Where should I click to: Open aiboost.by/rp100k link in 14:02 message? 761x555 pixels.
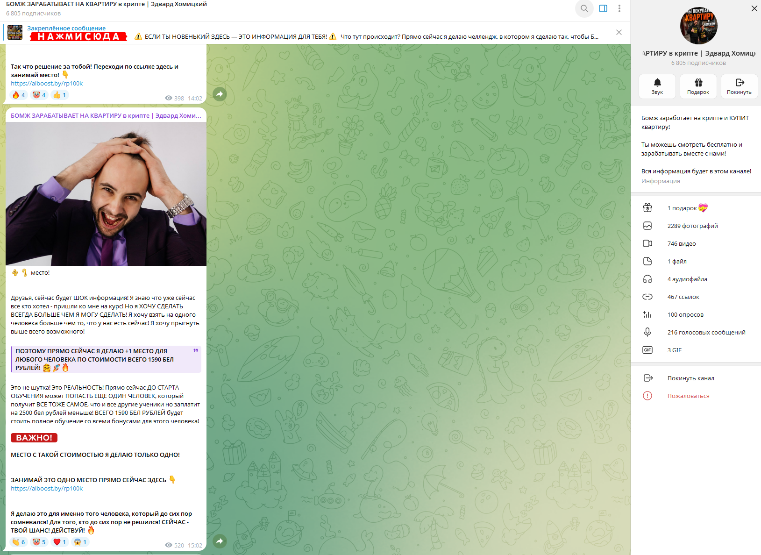pos(47,84)
